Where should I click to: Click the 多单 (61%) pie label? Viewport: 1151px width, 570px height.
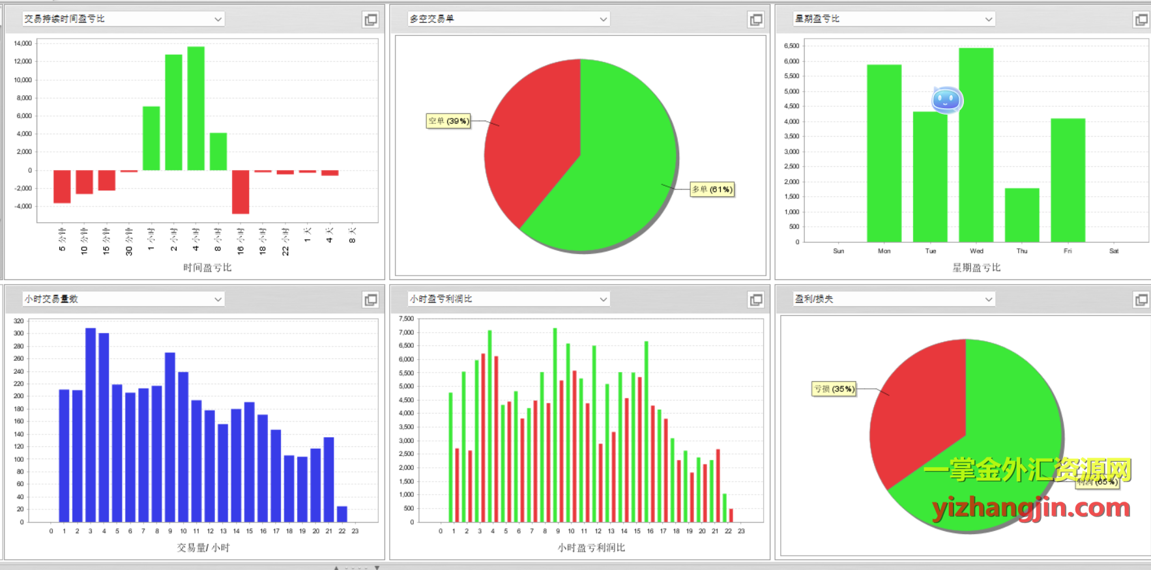[712, 190]
